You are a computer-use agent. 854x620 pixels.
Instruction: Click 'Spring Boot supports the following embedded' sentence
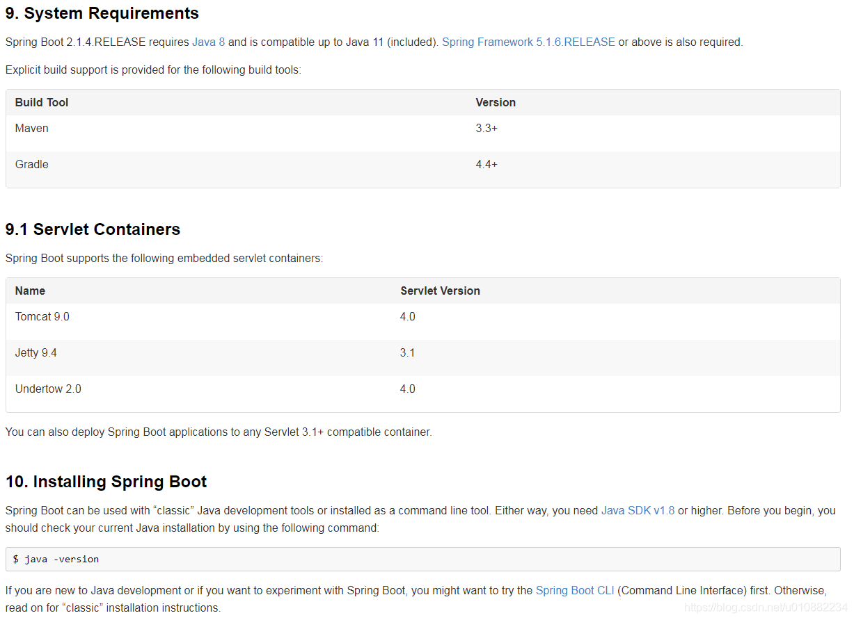point(164,258)
